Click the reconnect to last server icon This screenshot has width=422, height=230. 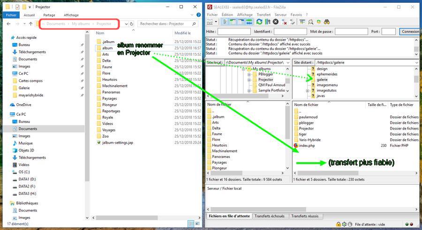(292, 22)
